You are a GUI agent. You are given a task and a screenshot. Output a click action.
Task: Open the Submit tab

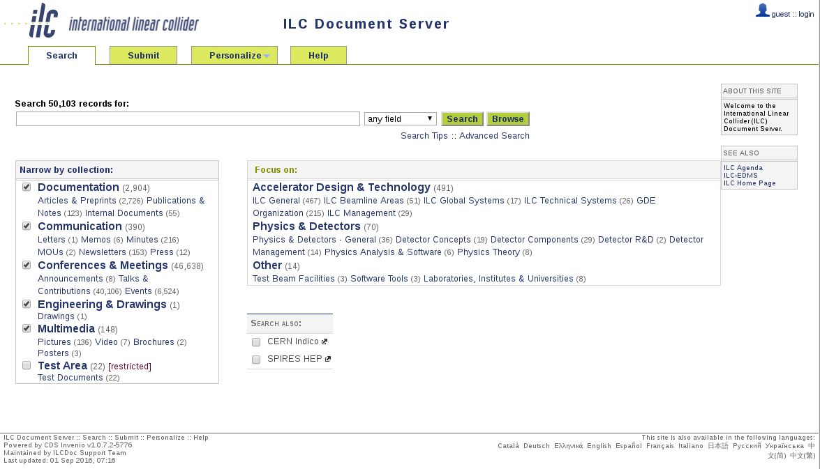(143, 55)
